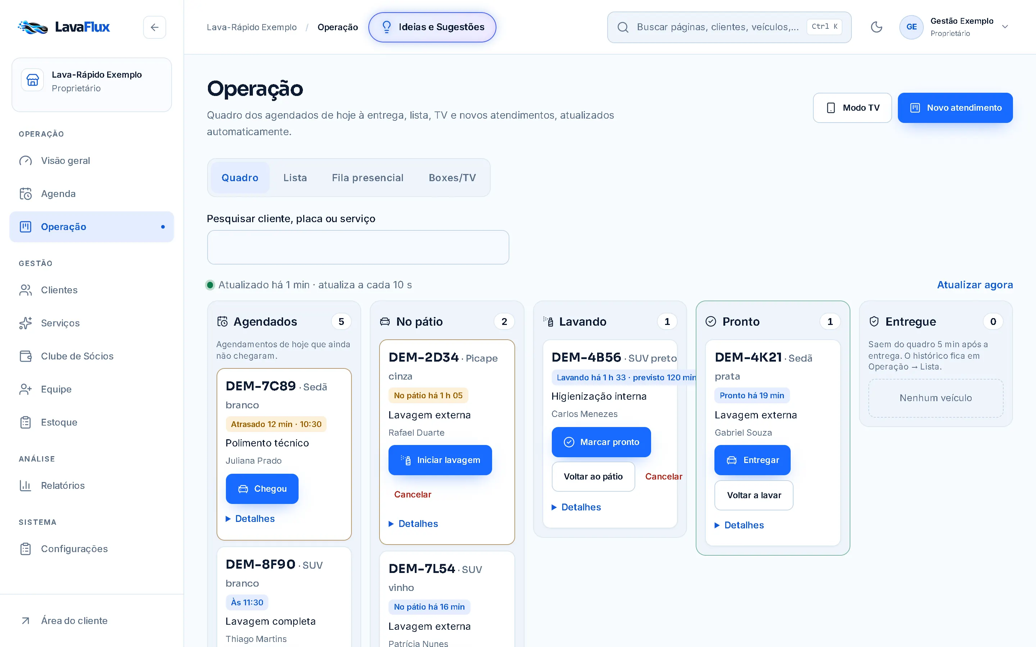Expand Detalhes on the DEM-4B56 card
The height and width of the screenshot is (647, 1036).
[577, 507]
